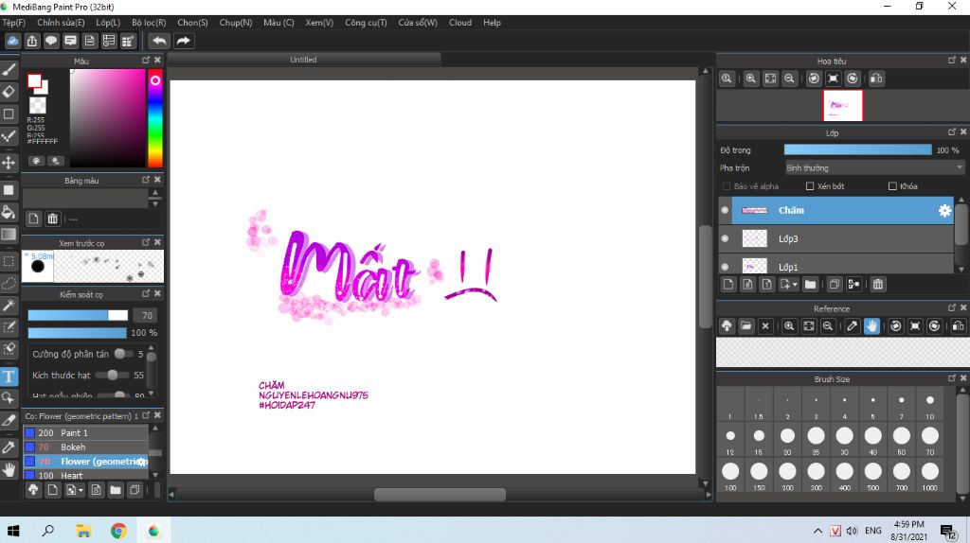
Task: Expand the add brush dropdown arrow
Action: point(81,490)
